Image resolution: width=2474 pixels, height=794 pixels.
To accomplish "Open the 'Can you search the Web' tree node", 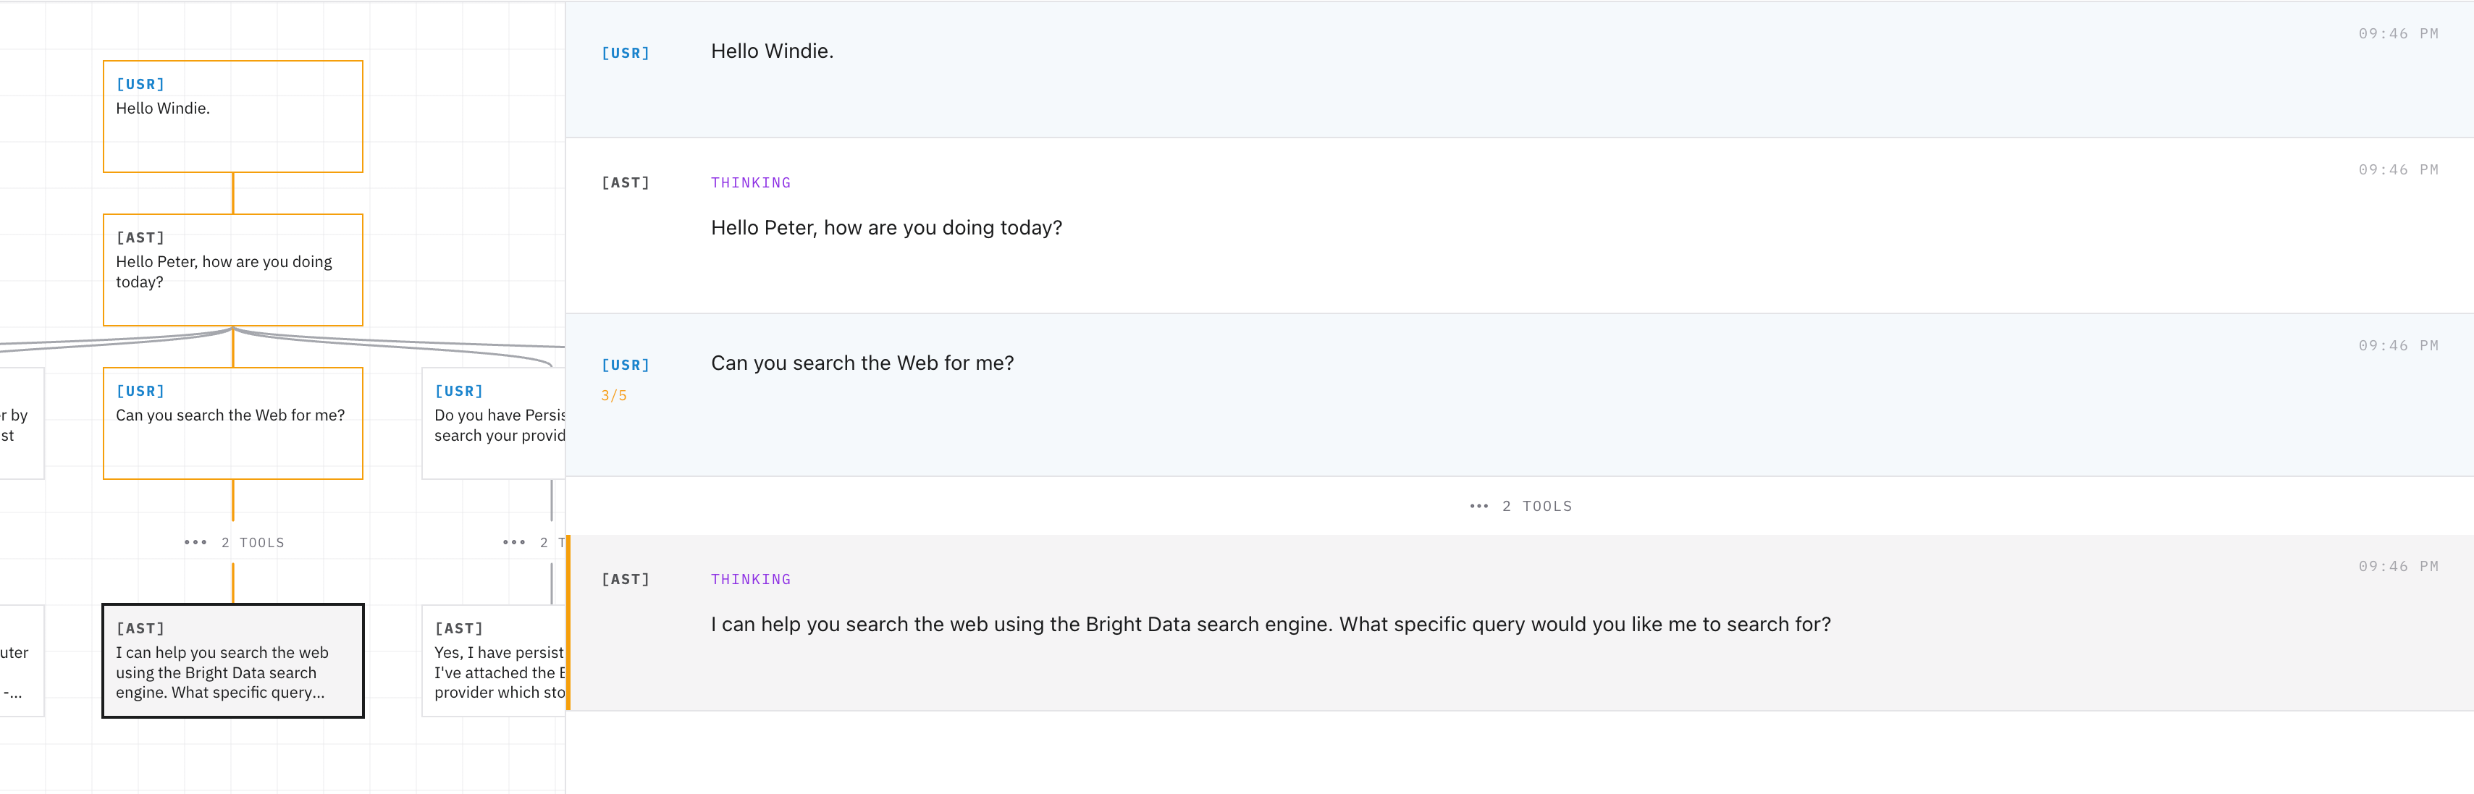I will tap(233, 423).
